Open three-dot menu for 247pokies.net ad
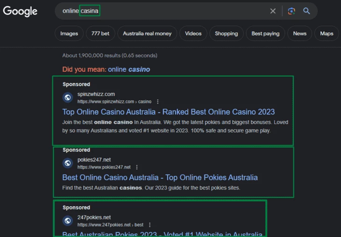341x237 pixels. [149, 225]
